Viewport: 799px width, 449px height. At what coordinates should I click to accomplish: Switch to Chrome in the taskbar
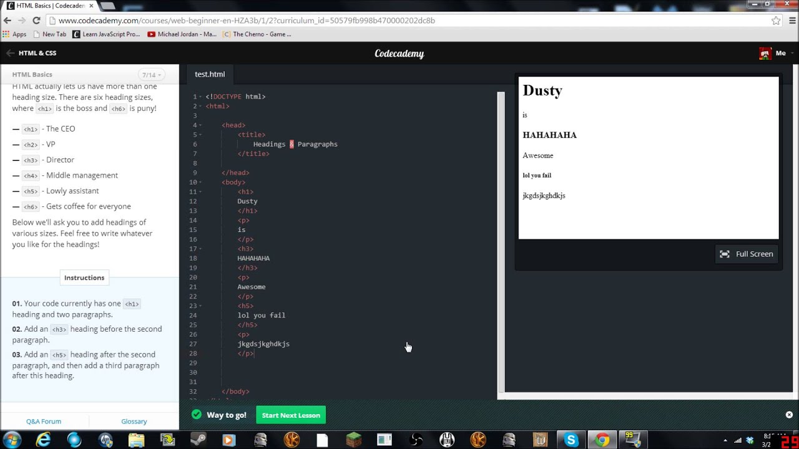click(x=602, y=440)
